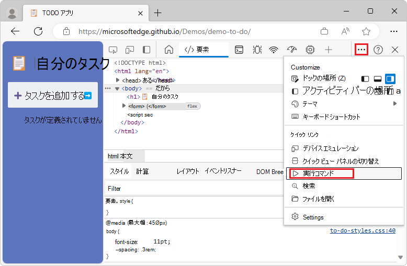Open the Memory chip icon tool

(x=310, y=50)
